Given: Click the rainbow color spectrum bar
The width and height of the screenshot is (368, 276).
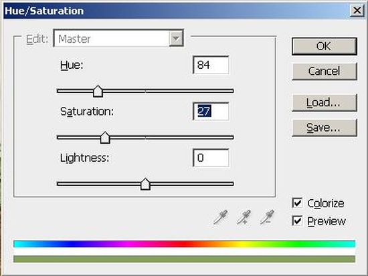Looking at the screenshot, I should tap(185, 244).
